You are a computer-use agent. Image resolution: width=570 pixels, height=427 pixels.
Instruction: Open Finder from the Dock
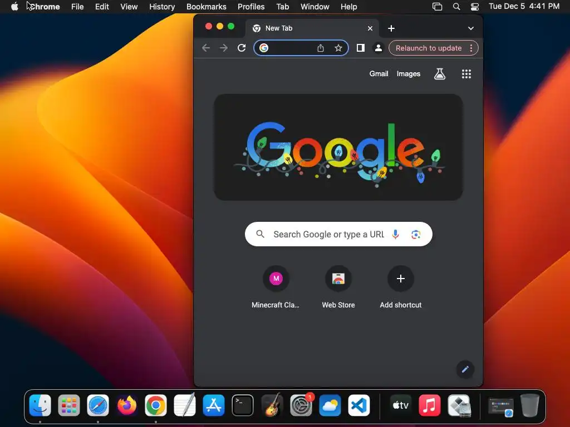click(x=40, y=405)
